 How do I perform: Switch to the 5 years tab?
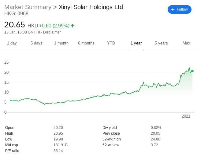click(x=161, y=43)
